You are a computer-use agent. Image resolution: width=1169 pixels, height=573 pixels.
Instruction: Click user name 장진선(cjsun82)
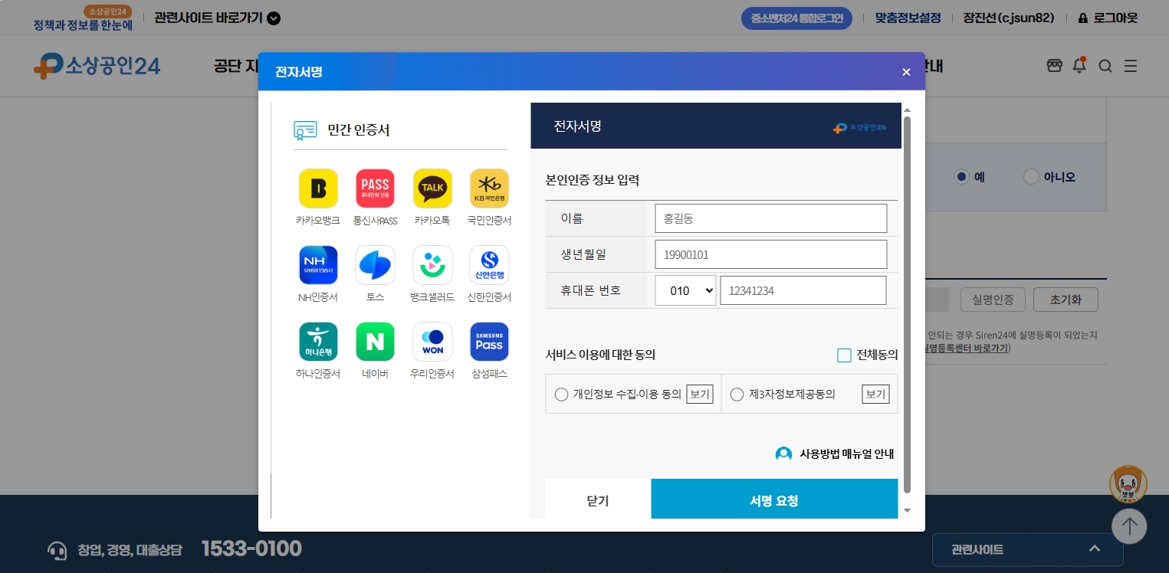point(1009,18)
